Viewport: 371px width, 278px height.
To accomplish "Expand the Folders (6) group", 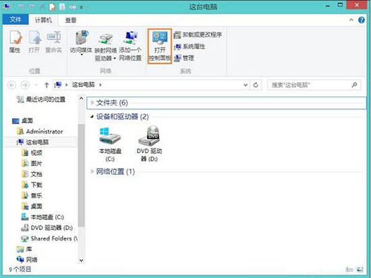I will coord(92,103).
